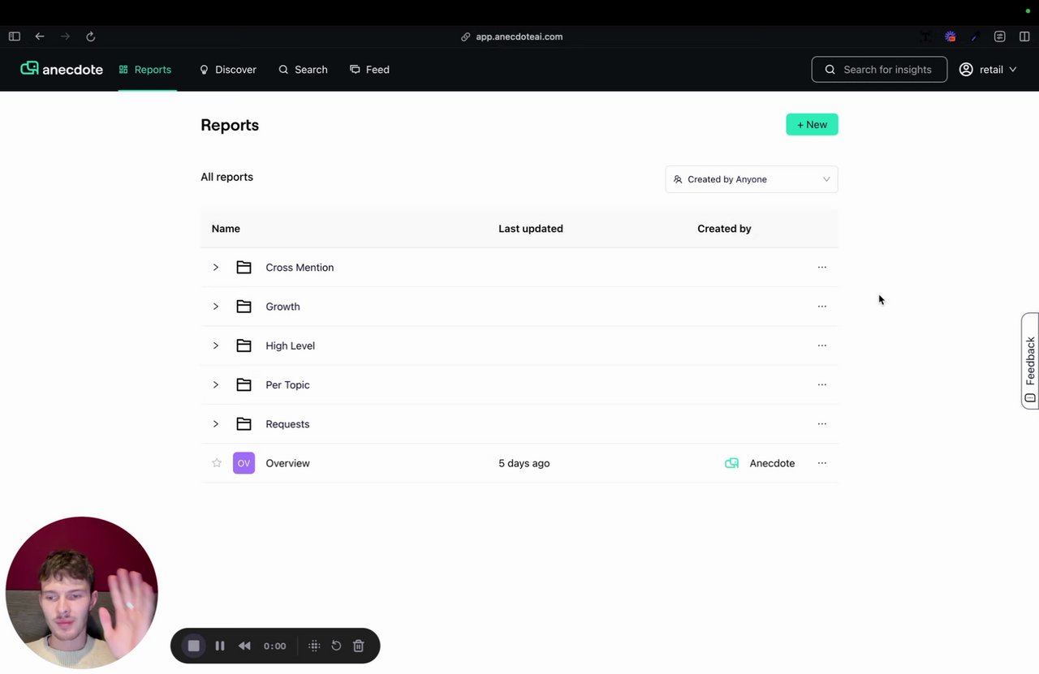The image size is (1039, 674).
Task: Expand the Requests folder chevron
Action: coord(216,423)
